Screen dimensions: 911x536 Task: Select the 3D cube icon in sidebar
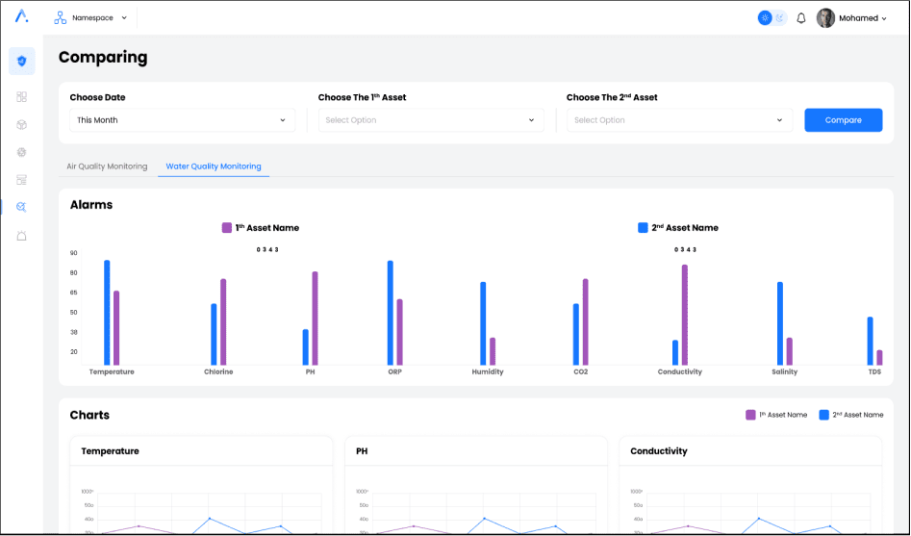tap(21, 125)
